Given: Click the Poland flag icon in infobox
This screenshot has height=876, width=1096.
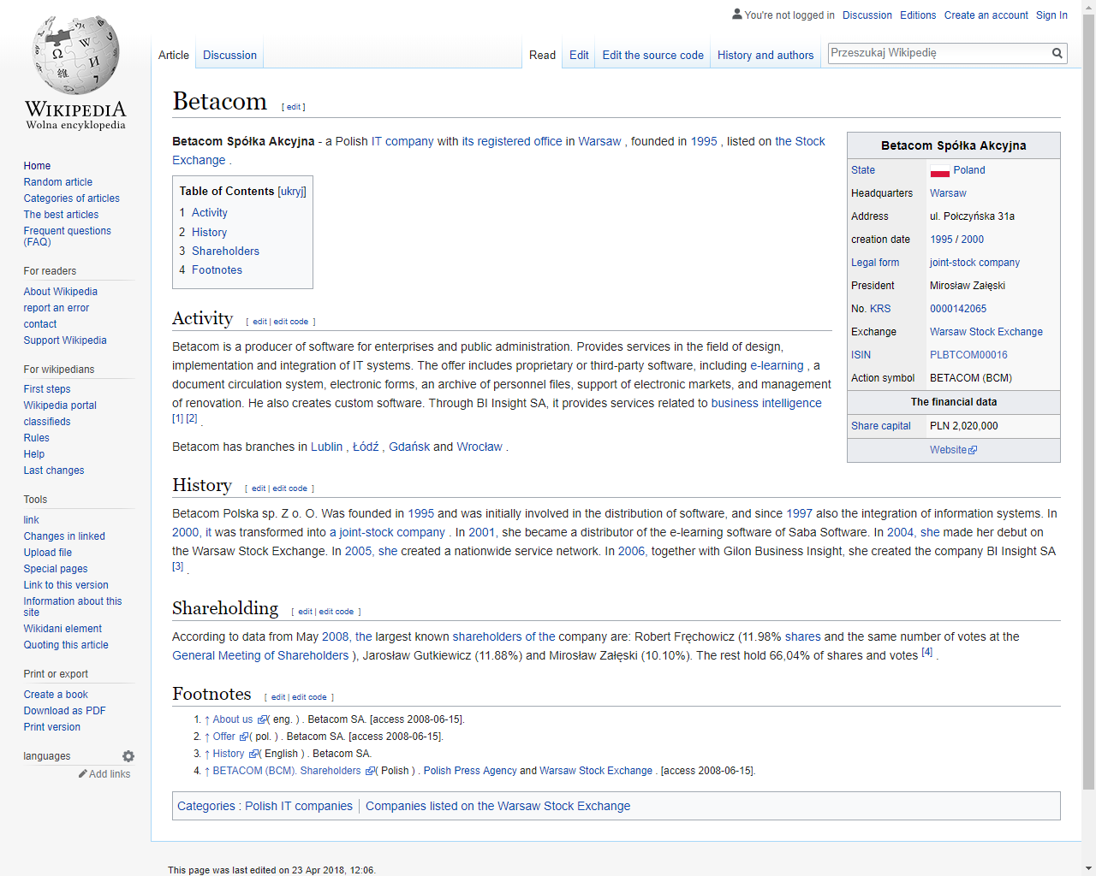Looking at the screenshot, I should (940, 171).
